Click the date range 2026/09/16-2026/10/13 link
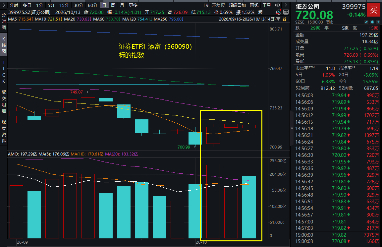382x247 pixels. pyautogui.click(x=247, y=19)
